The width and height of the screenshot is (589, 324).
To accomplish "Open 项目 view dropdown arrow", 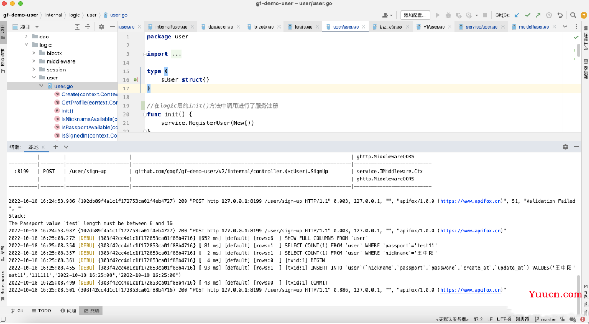I will click(37, 27).
